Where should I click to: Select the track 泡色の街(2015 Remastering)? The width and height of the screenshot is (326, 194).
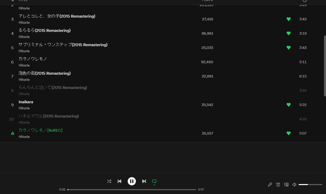pos(45,73)
